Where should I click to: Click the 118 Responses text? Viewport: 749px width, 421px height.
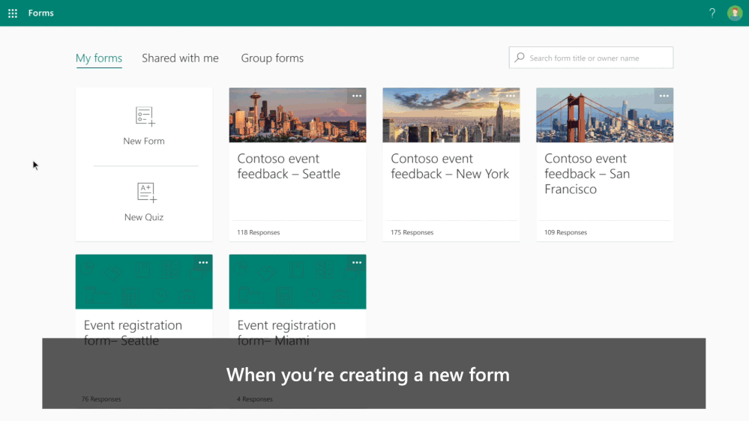click(x=259, y=232)
